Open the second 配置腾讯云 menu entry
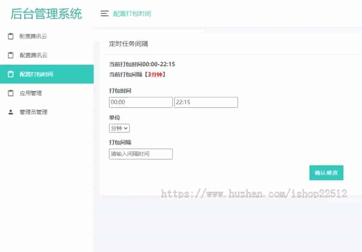 (x=47, y=55)
